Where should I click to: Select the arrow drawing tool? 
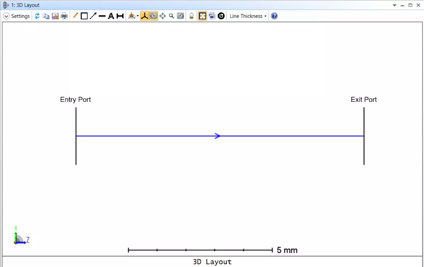tap(93, 16)
